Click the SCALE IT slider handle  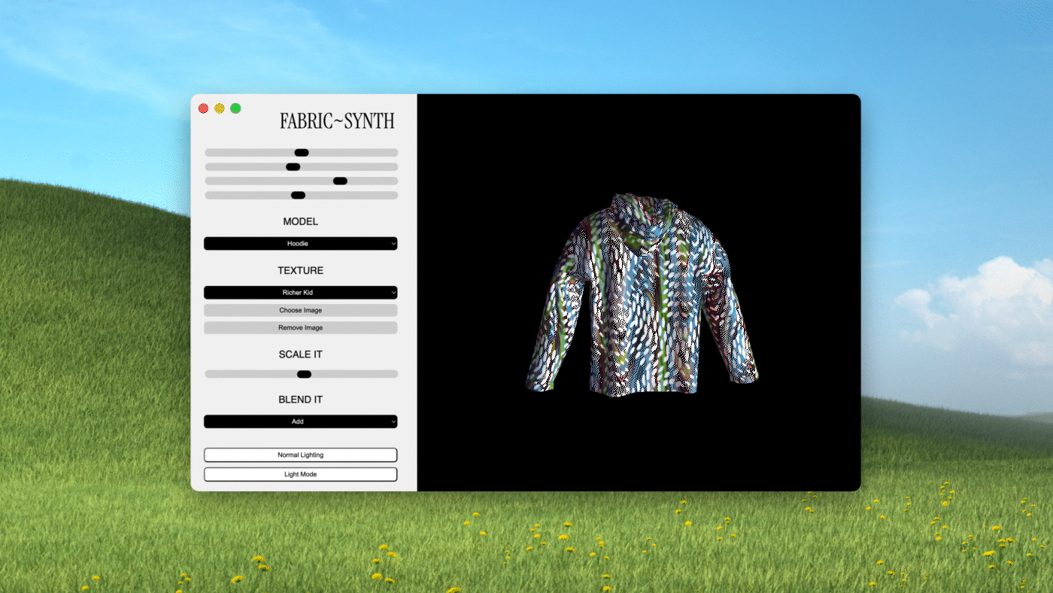[x=304, y=374]
